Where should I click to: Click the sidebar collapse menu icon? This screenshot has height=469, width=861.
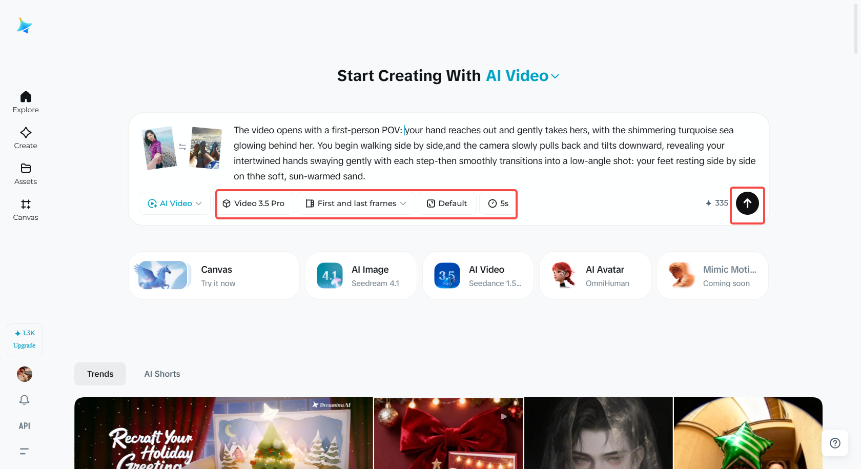pyautogui.click(x=25, y=452)
